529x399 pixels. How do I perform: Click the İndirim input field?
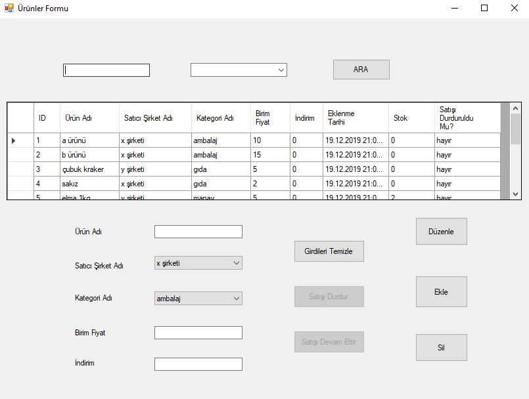point(197,364)
